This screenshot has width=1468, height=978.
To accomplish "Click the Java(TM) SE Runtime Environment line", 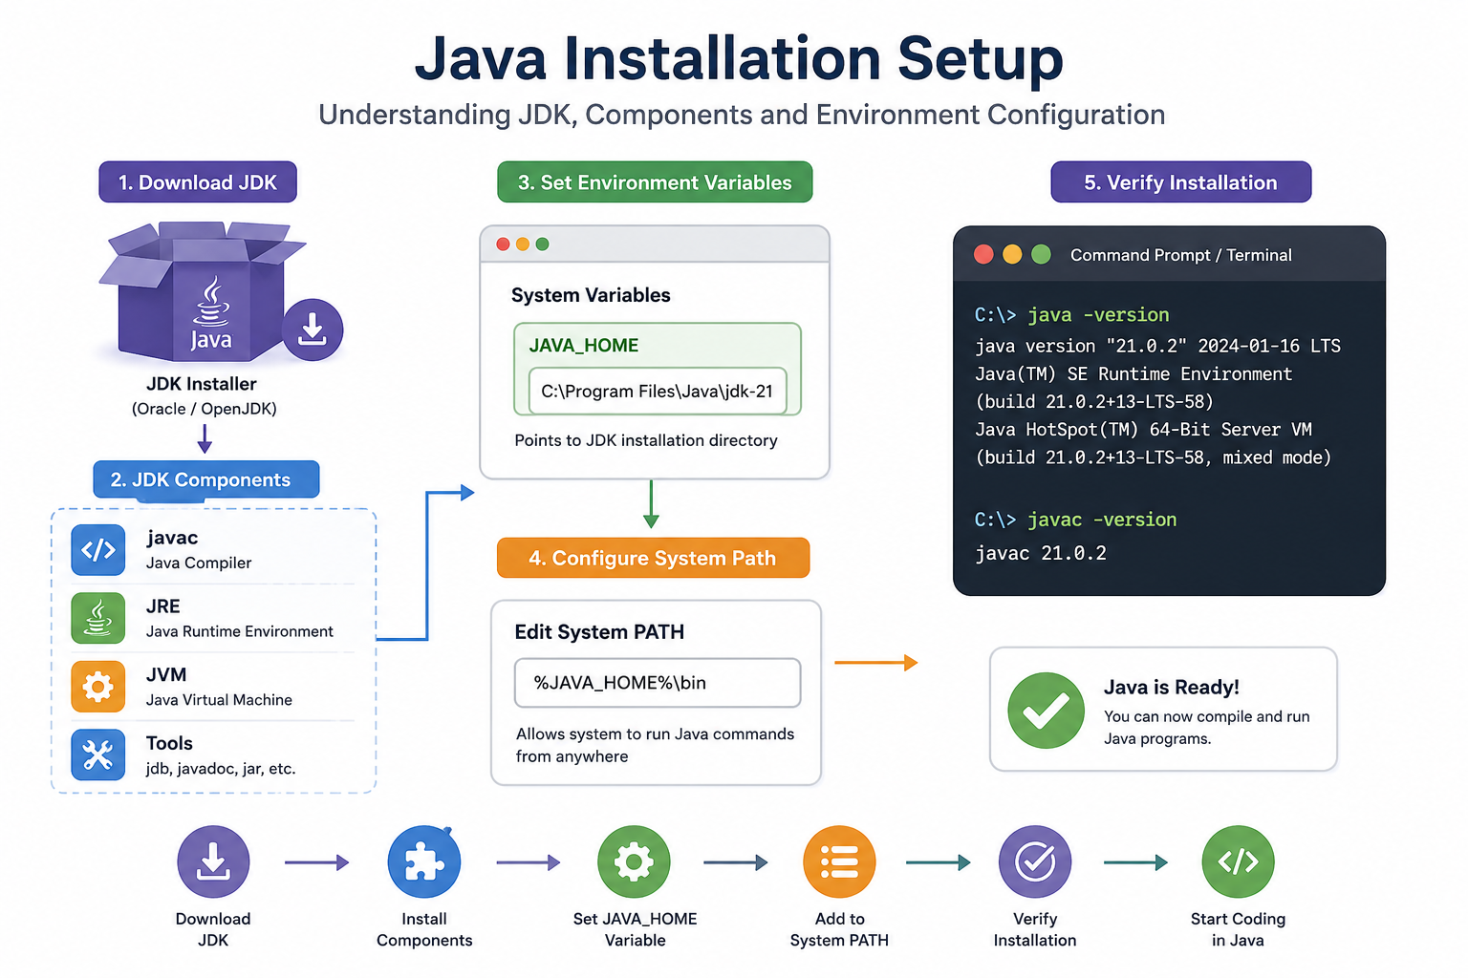I will pyautogui.click(x=1133, y=373).
